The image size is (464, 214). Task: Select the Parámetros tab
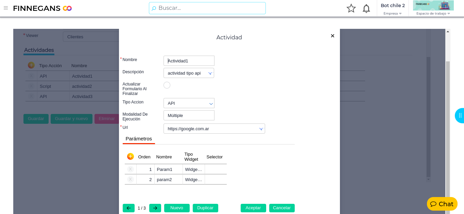click(139, 139)
